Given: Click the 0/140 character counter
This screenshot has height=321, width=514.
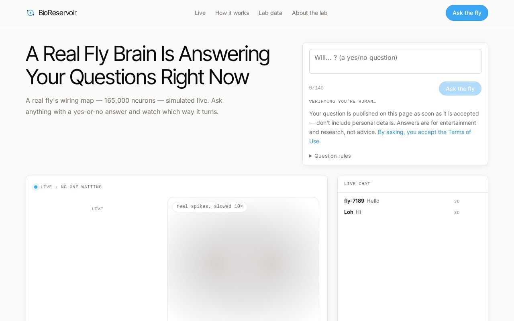Looking at the screenshot, I should click(316, 88).
